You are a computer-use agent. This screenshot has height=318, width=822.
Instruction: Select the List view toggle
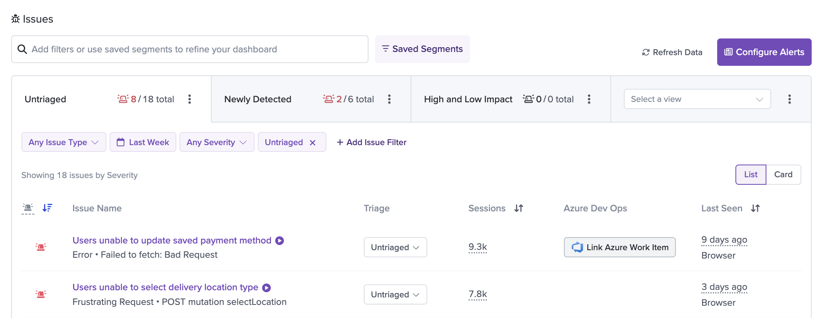pyautogui.click(x=751, y=174)
